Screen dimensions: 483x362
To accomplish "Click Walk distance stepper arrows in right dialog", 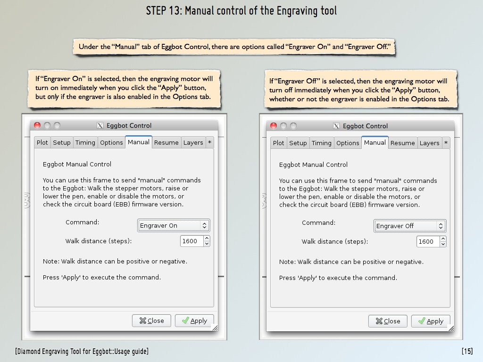I will click(442, 242).
